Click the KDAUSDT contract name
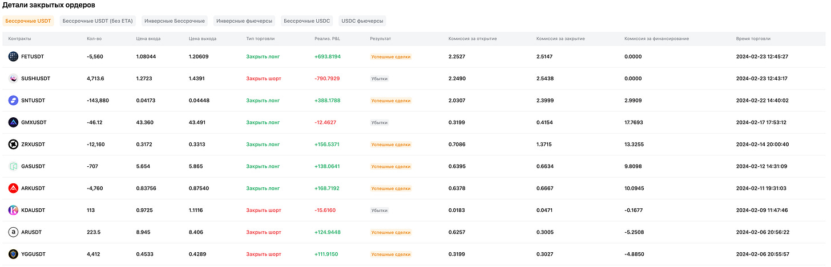This screenshot has height=267, width=831. pos(33,210)
